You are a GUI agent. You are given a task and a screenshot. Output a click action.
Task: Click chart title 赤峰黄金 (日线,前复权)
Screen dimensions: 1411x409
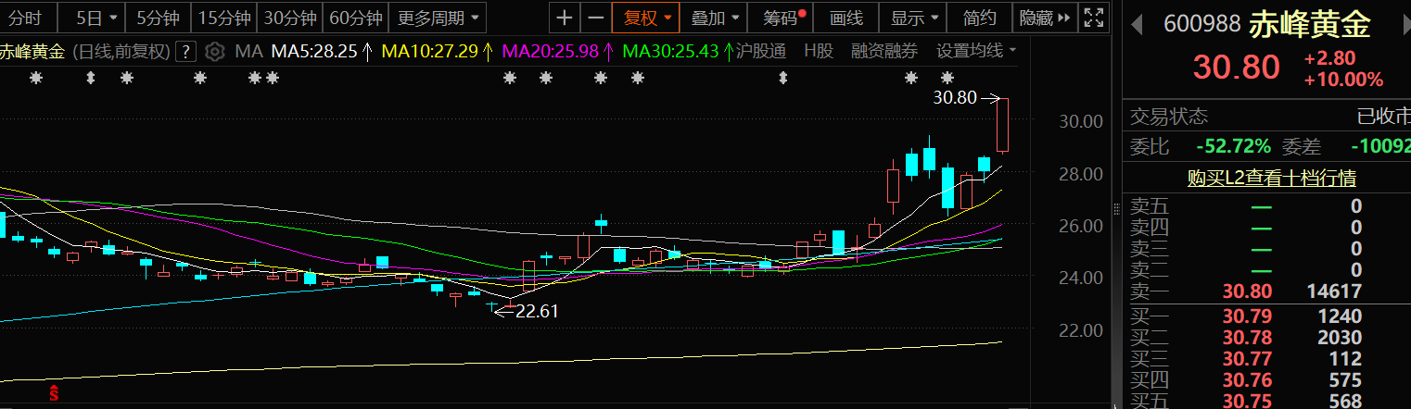pos(86,51)
